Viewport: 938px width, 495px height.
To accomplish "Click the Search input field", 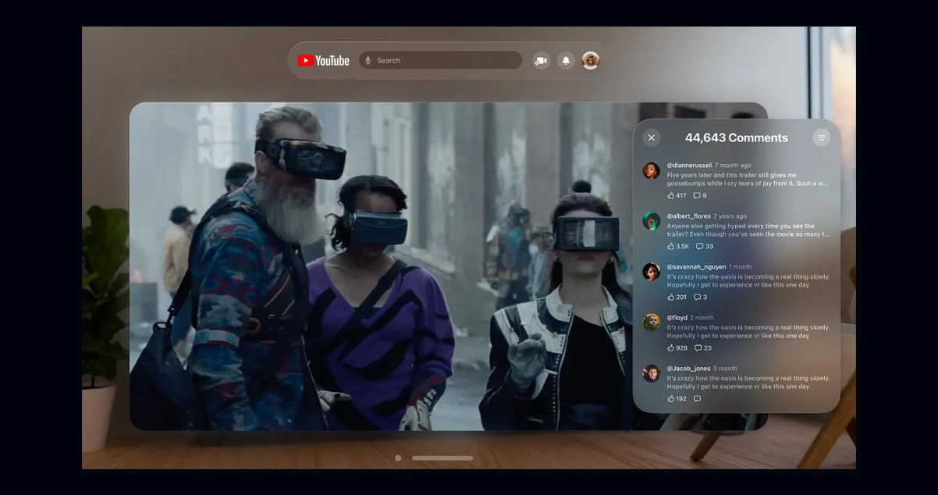I will [x=445, y=61].
